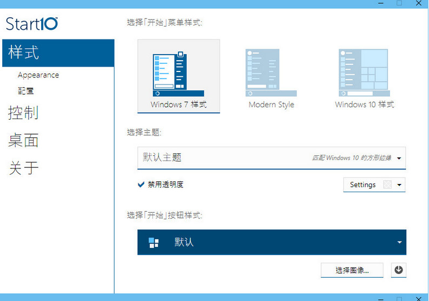Image resolution: width=429 pixels, height=301 pixels.
Task: Expand the 默认 start button style dropdown
Action: tap(272, 243)
